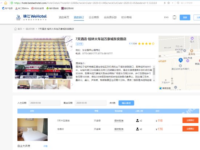Bookmark page with the star icon
Viewport: 200px width, 150px height.
point(169,3)
